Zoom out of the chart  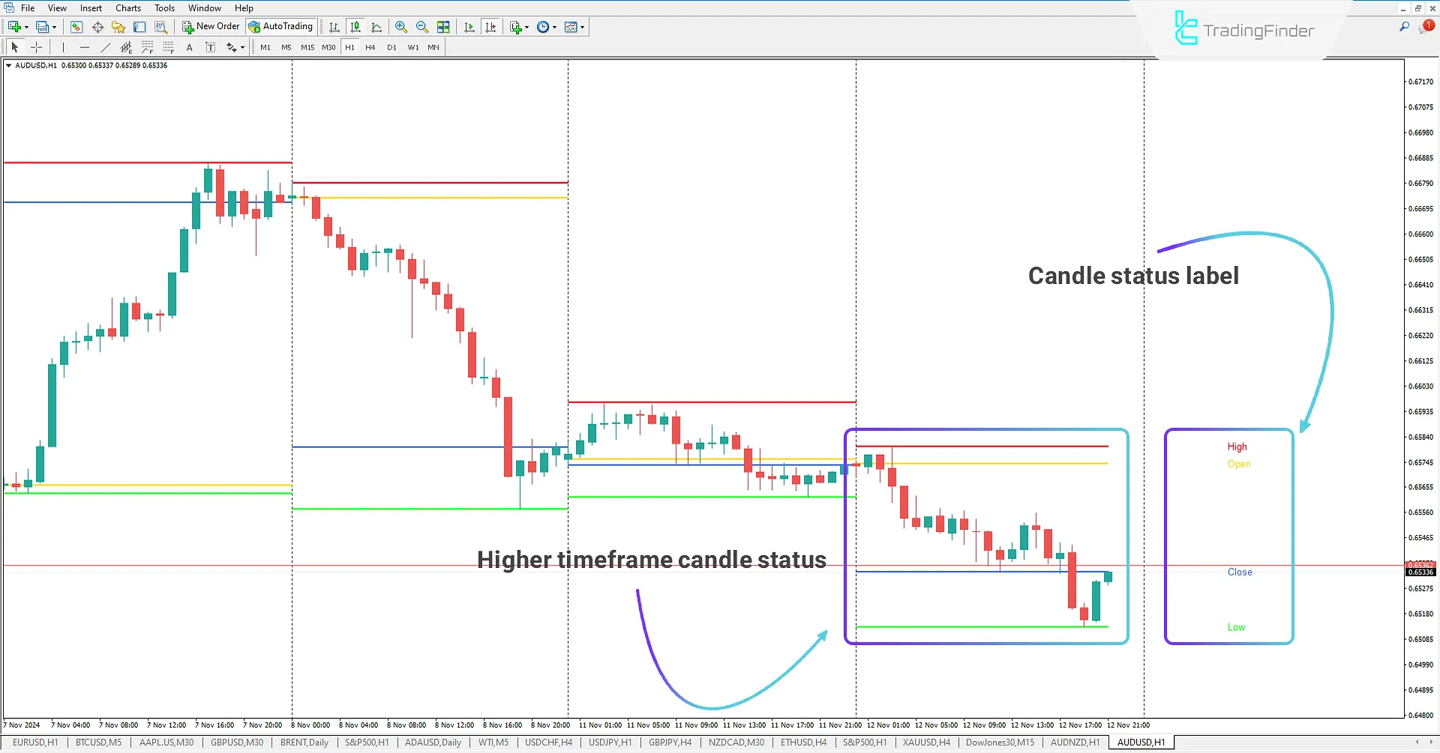tap(422, 26)
